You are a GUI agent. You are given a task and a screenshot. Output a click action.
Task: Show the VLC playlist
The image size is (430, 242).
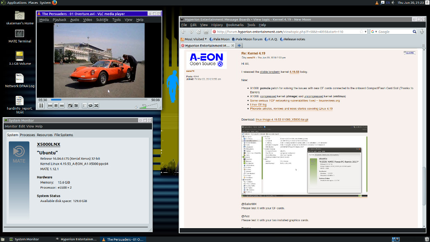(x=84, y=105)
